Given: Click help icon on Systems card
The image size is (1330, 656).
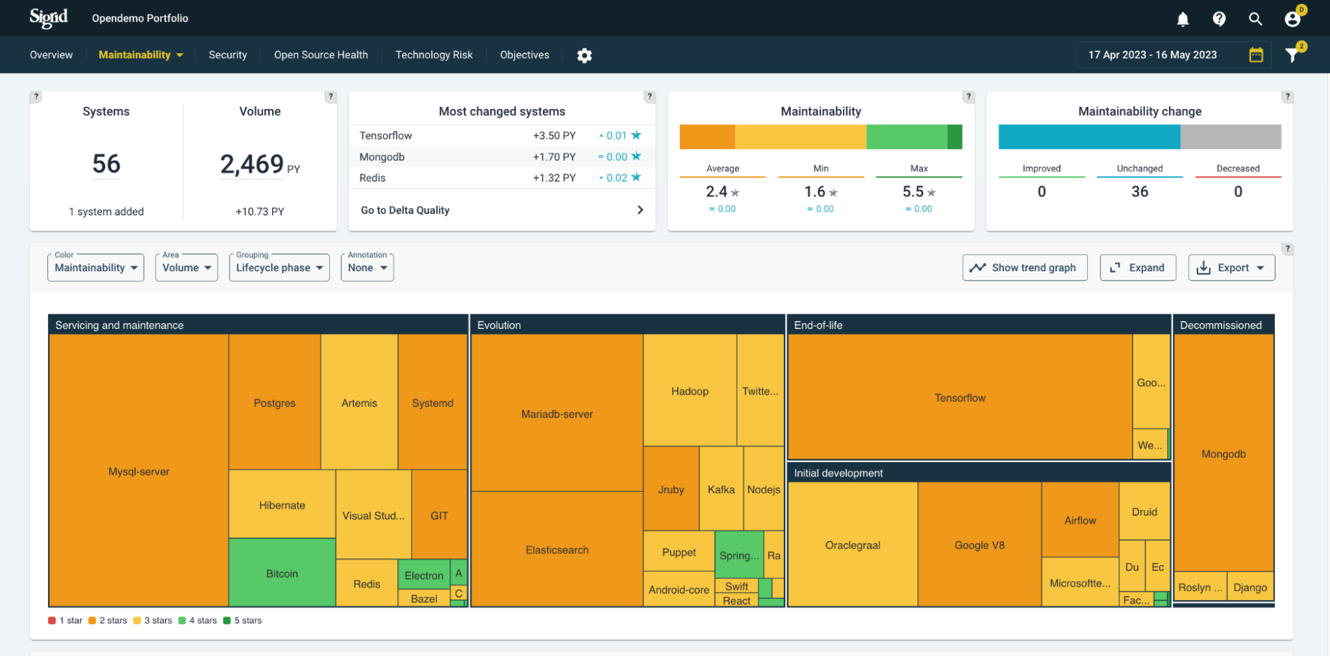Looking at the screenshot, I should coord(37,96).
